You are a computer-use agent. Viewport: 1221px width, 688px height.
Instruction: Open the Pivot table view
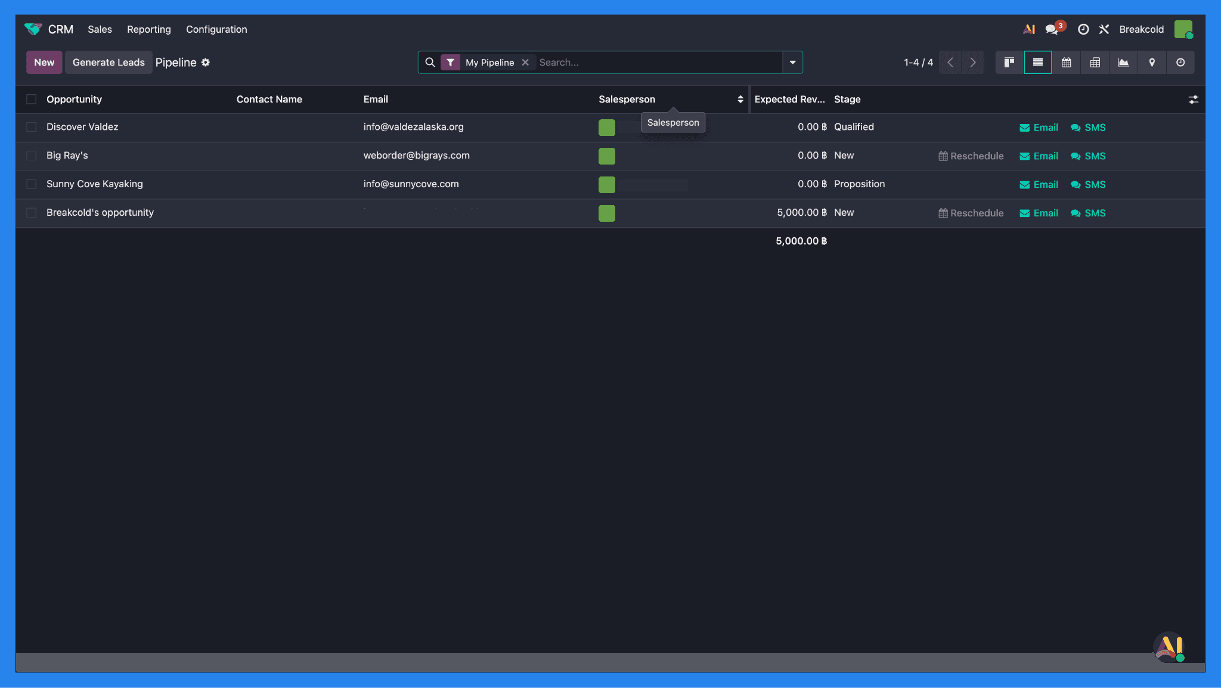pyautogui.click(x=1095, y=62)
